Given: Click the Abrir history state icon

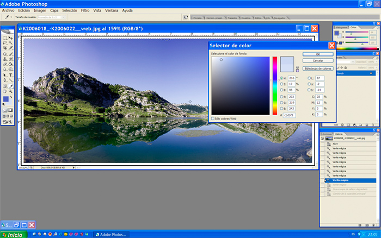Looking at the screenshot, I should 328,144.
